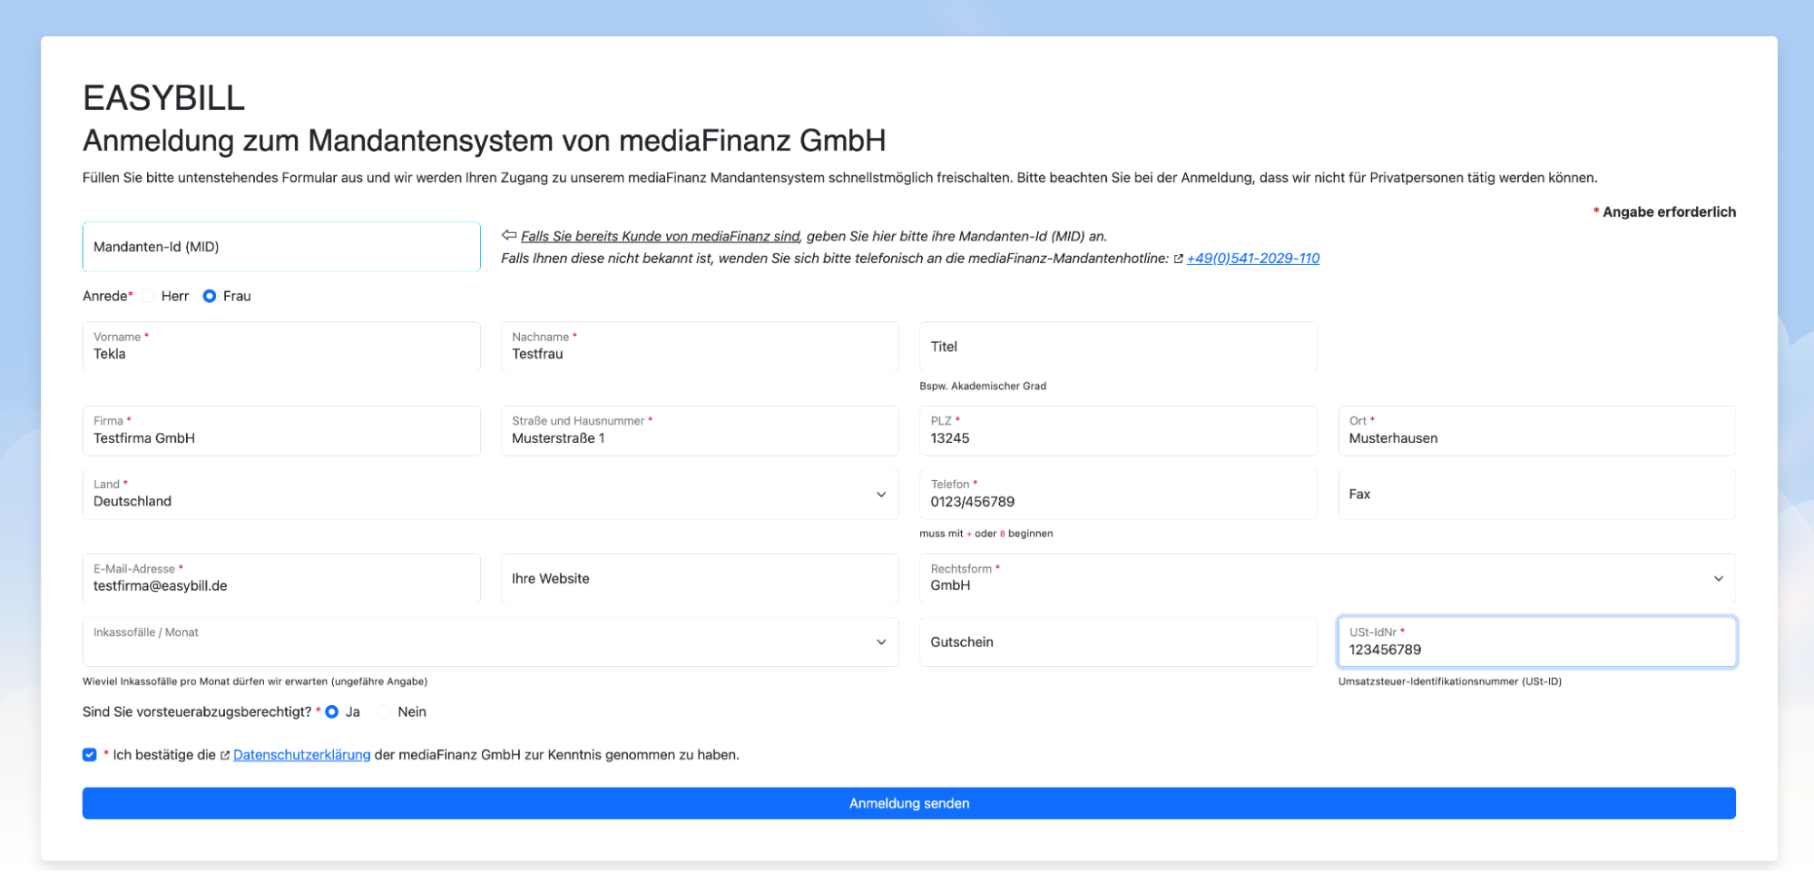
Task: Focus the Mandanten-Id (MID) field
Action: coord(281,247)
